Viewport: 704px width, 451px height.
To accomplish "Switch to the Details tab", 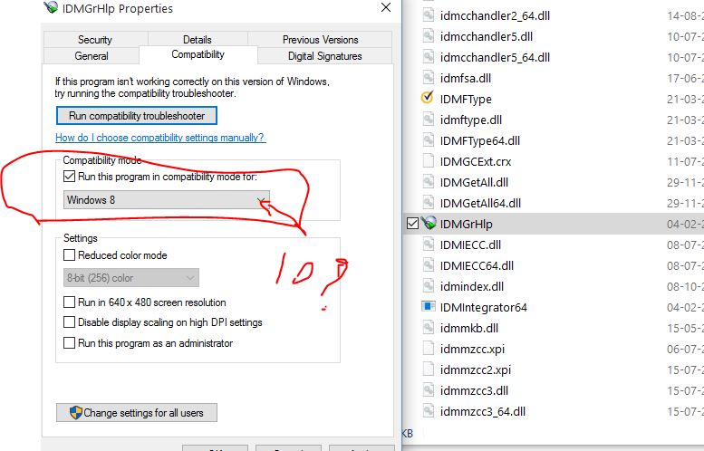I will [x=198, y=40].
